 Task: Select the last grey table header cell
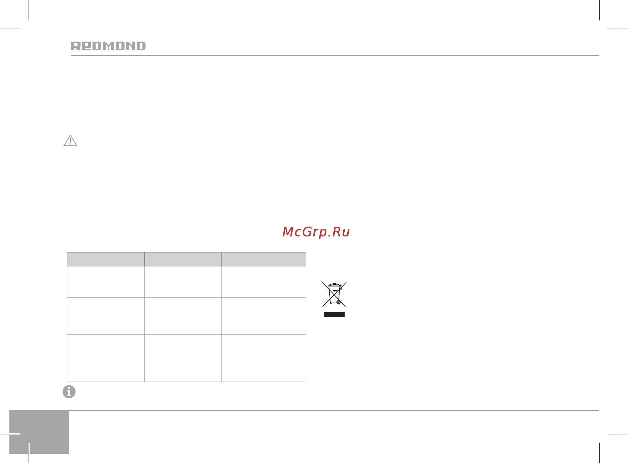tap(264, 259)
